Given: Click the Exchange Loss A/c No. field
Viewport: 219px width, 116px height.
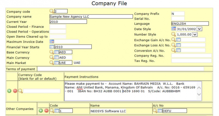Looking at the screenshot, I should pos(193,45).
